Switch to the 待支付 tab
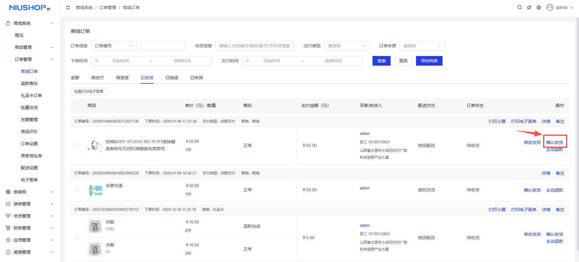Image resolution: width=579 pixels, height=262 pixels. click(x=98, y=78)
